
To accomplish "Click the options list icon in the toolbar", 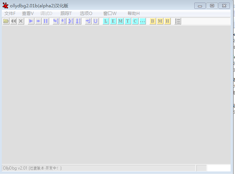I will point(178,21).
